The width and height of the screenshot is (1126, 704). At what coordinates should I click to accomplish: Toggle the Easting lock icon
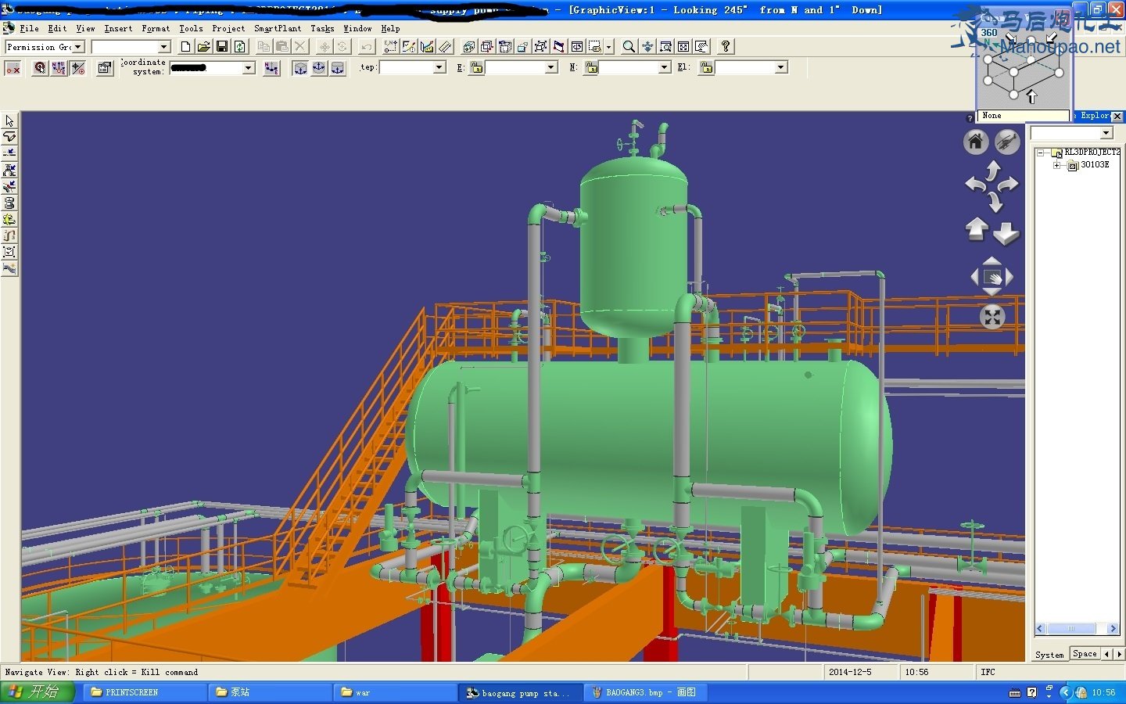click(x=476, y=68)
